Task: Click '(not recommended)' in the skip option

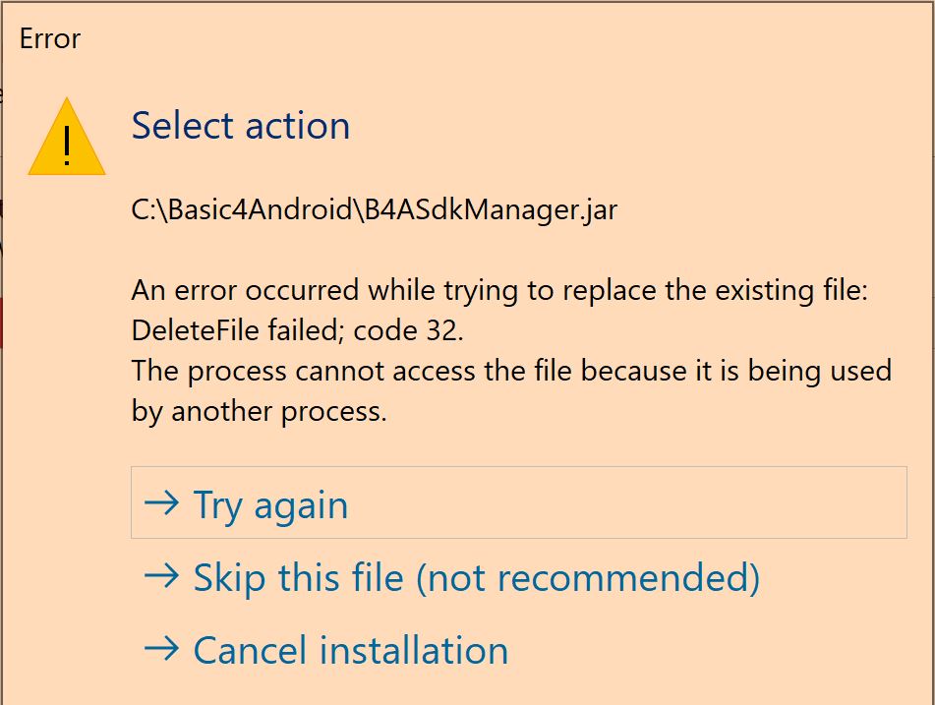Action: point(587,578)
